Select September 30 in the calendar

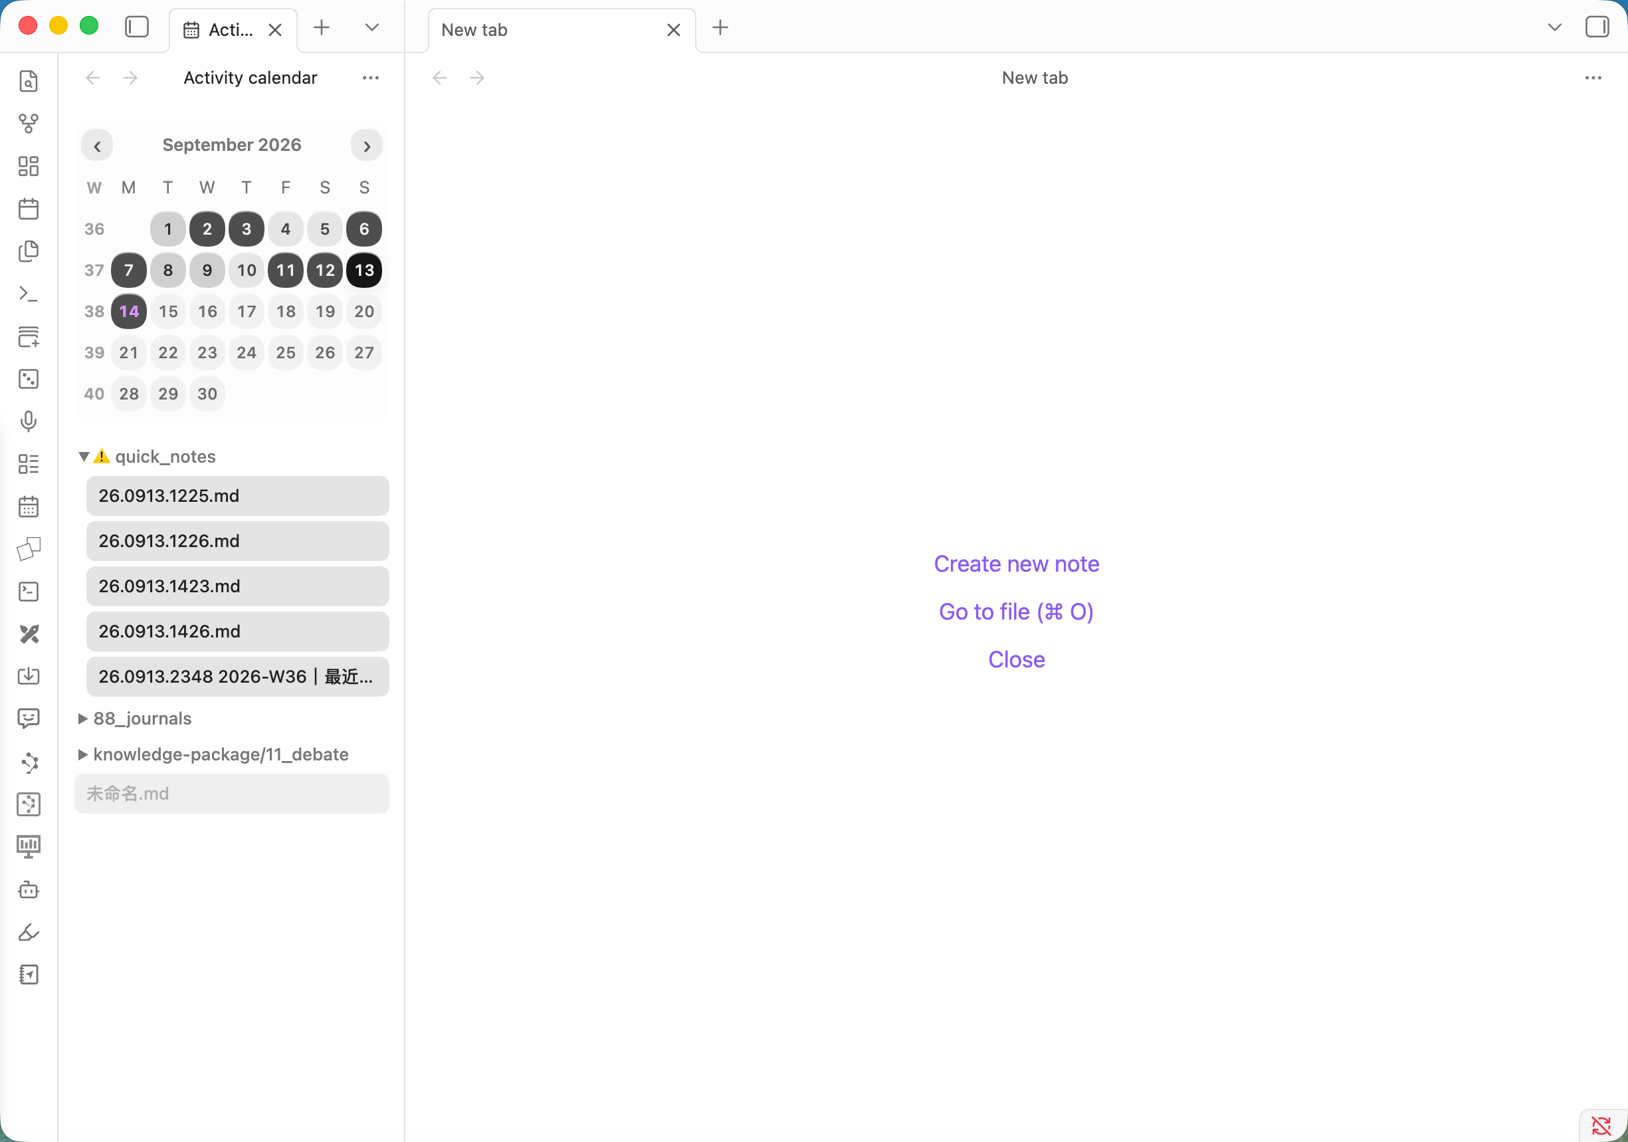[x=207, y=394]
